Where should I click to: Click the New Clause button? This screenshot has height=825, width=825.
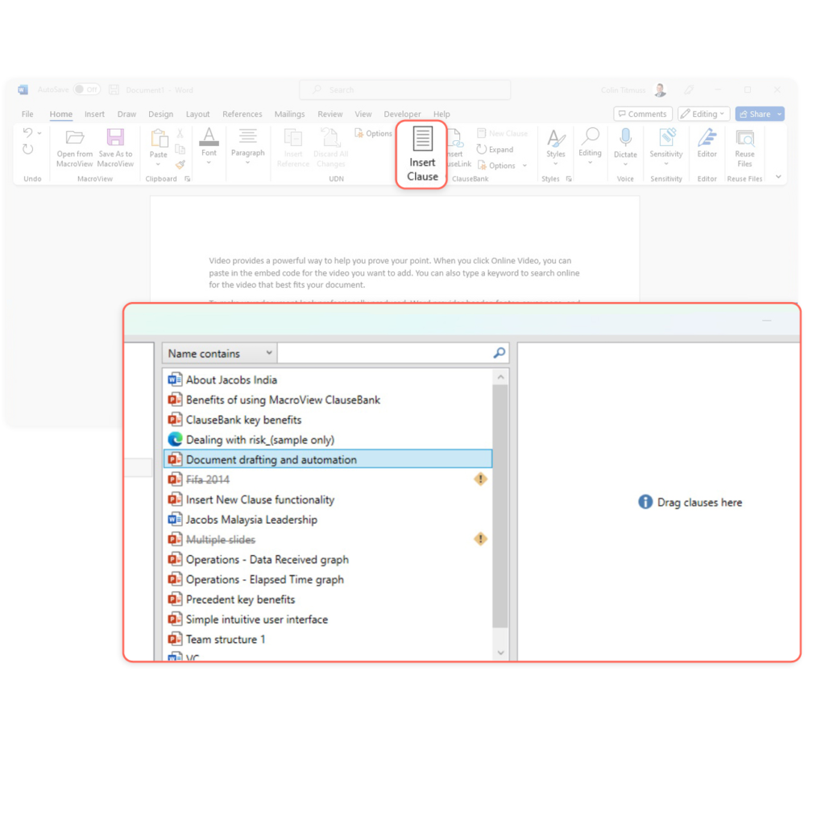tap(502, 134)
